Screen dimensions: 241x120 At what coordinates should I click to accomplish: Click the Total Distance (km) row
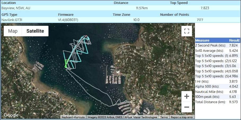pyautogui.click(x=217, y=102)
